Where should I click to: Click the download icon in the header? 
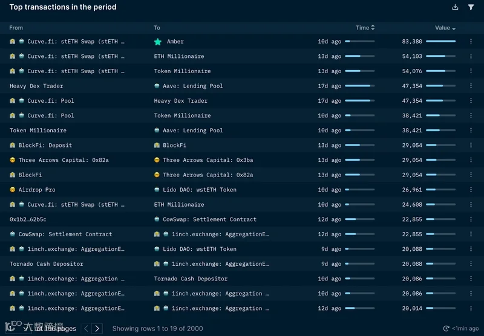pyautogui.click(x=455, y=7)
